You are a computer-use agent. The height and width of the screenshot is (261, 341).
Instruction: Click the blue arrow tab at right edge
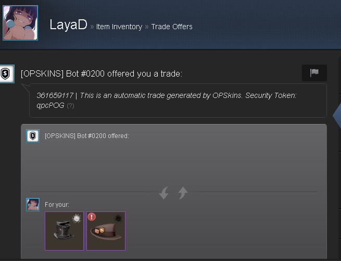337,116
